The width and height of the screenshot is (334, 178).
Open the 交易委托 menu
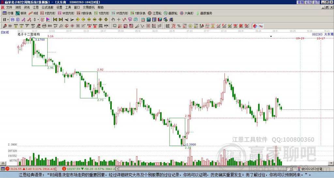click(x=89, y=7)
